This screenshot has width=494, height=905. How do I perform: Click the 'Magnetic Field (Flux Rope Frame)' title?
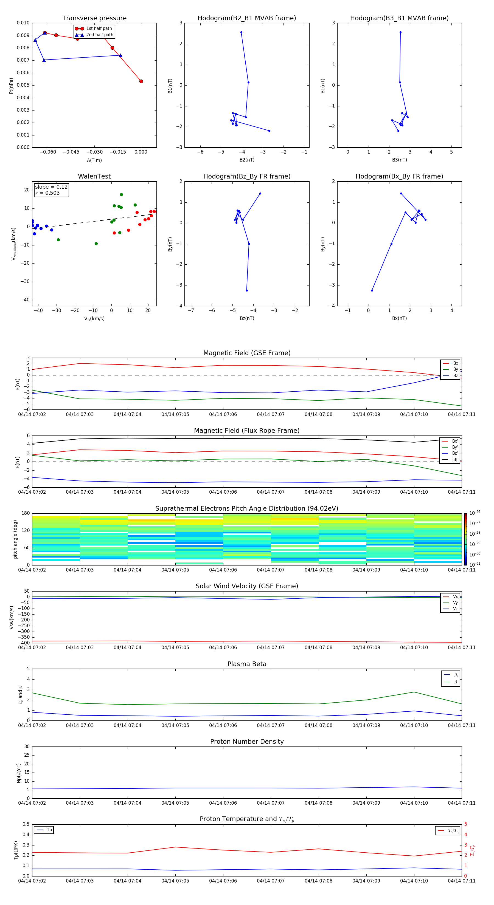click(x=247, y=431)
